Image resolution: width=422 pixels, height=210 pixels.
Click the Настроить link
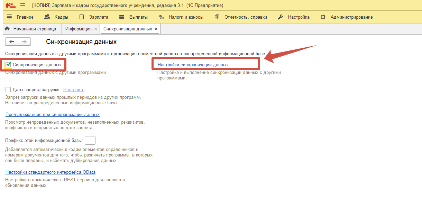(x=74, y=90)
